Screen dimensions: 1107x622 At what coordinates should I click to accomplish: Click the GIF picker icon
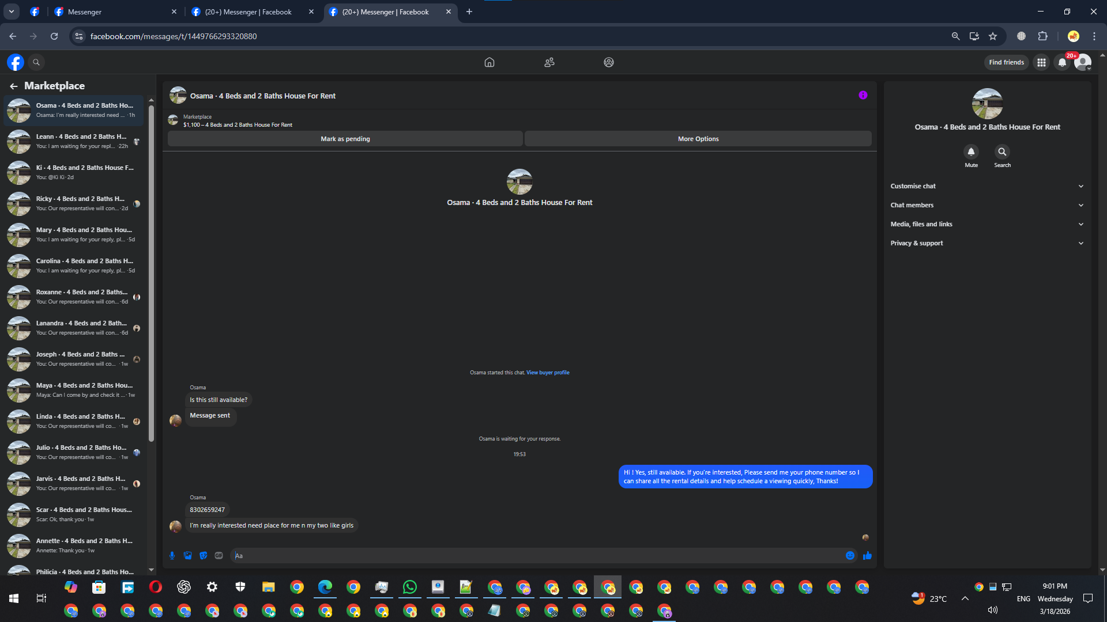[219, 556]
